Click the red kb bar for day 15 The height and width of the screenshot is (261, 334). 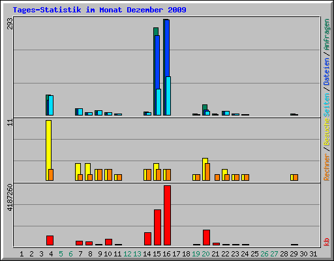[x=157, y=228]
